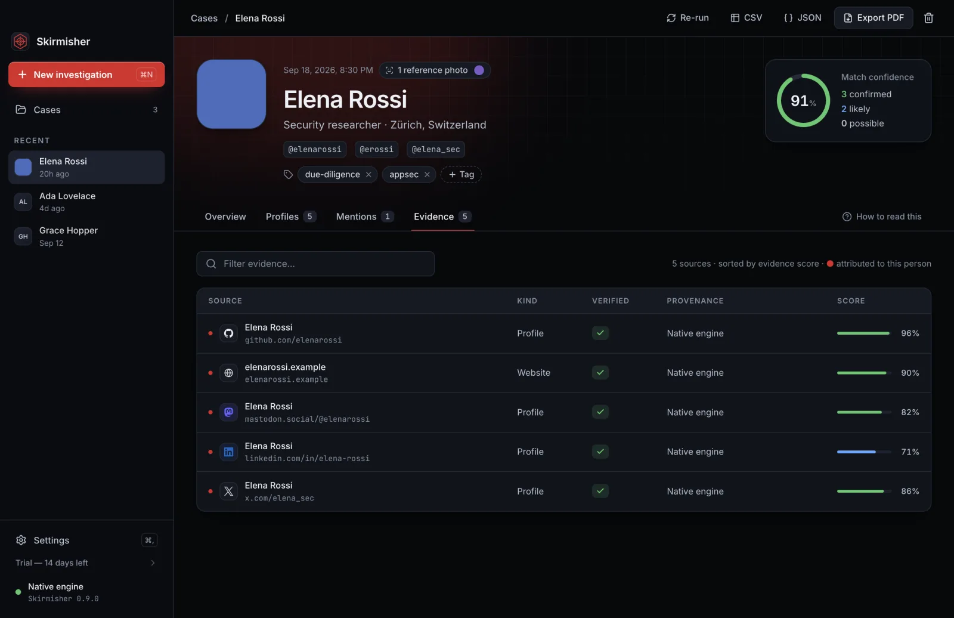954x618 pixels.
Task: Open Ada Lovelace recent case
Action: [x=86, y=202]
